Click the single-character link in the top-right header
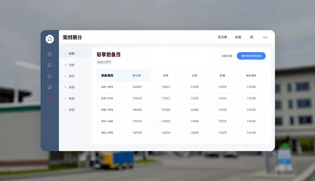 (252, 37)
